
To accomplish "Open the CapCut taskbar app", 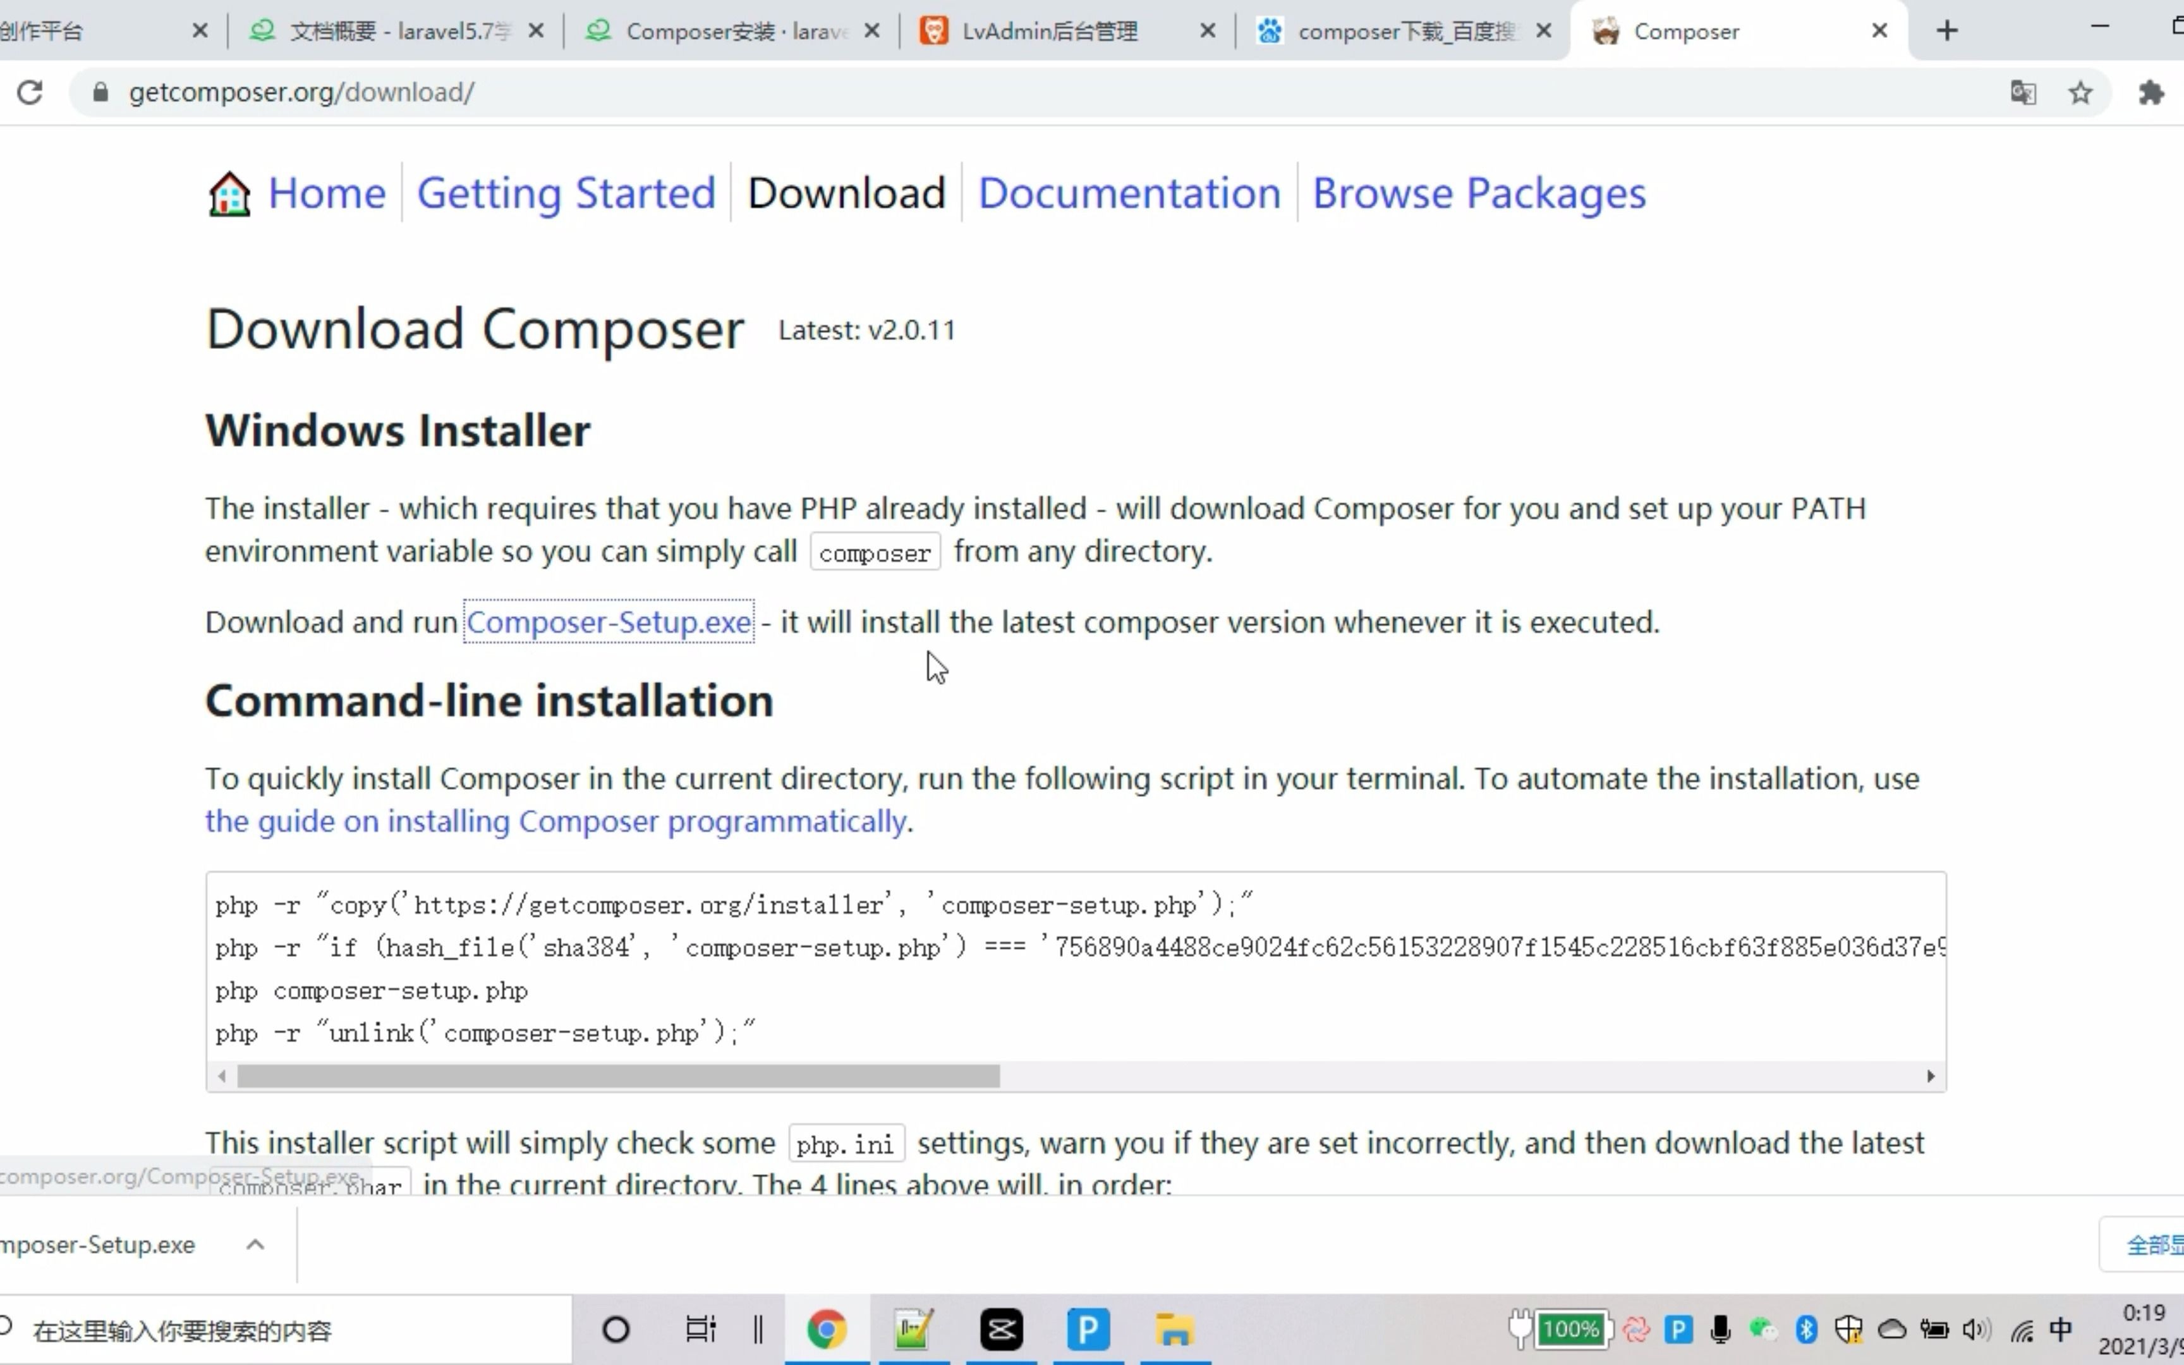I will [x=1002, y=1330].
